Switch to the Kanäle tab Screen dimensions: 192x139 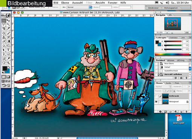(x=168, y=83)
